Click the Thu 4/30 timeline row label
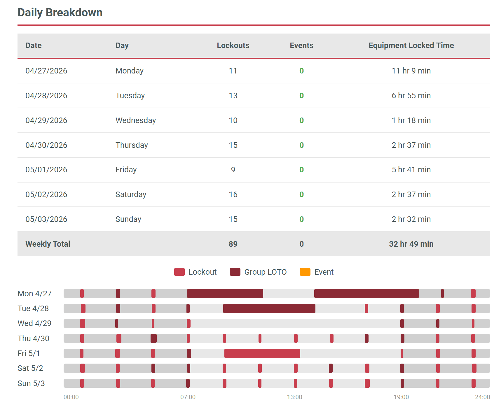 coord(33,339)
